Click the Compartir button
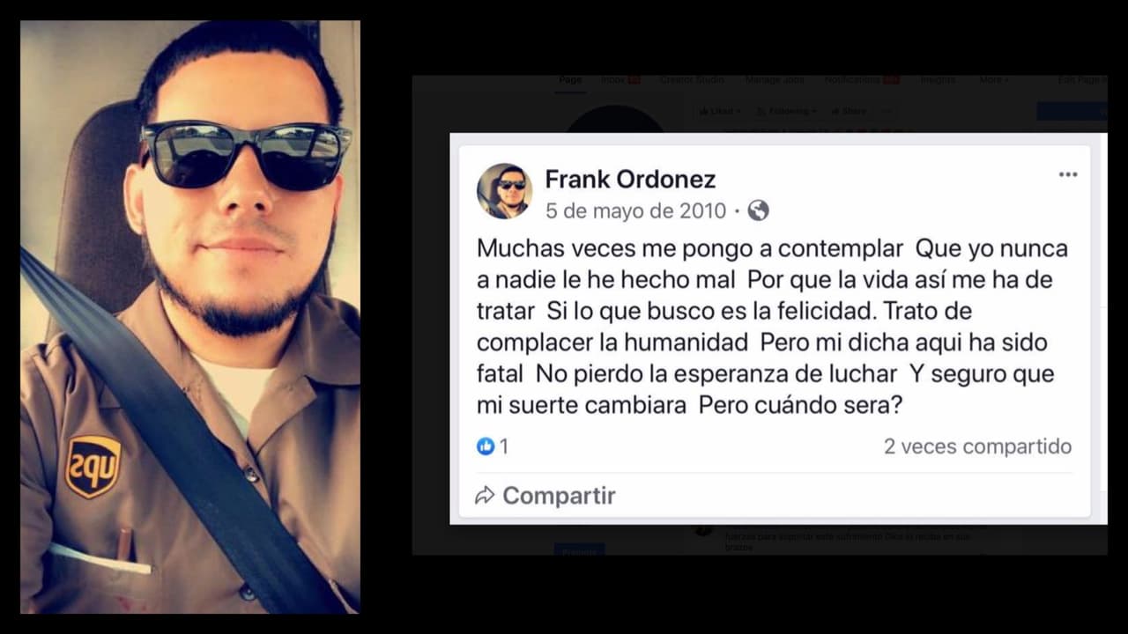Screen dimensions: 1128x634 pyautogui.click(x=545, y=495)
